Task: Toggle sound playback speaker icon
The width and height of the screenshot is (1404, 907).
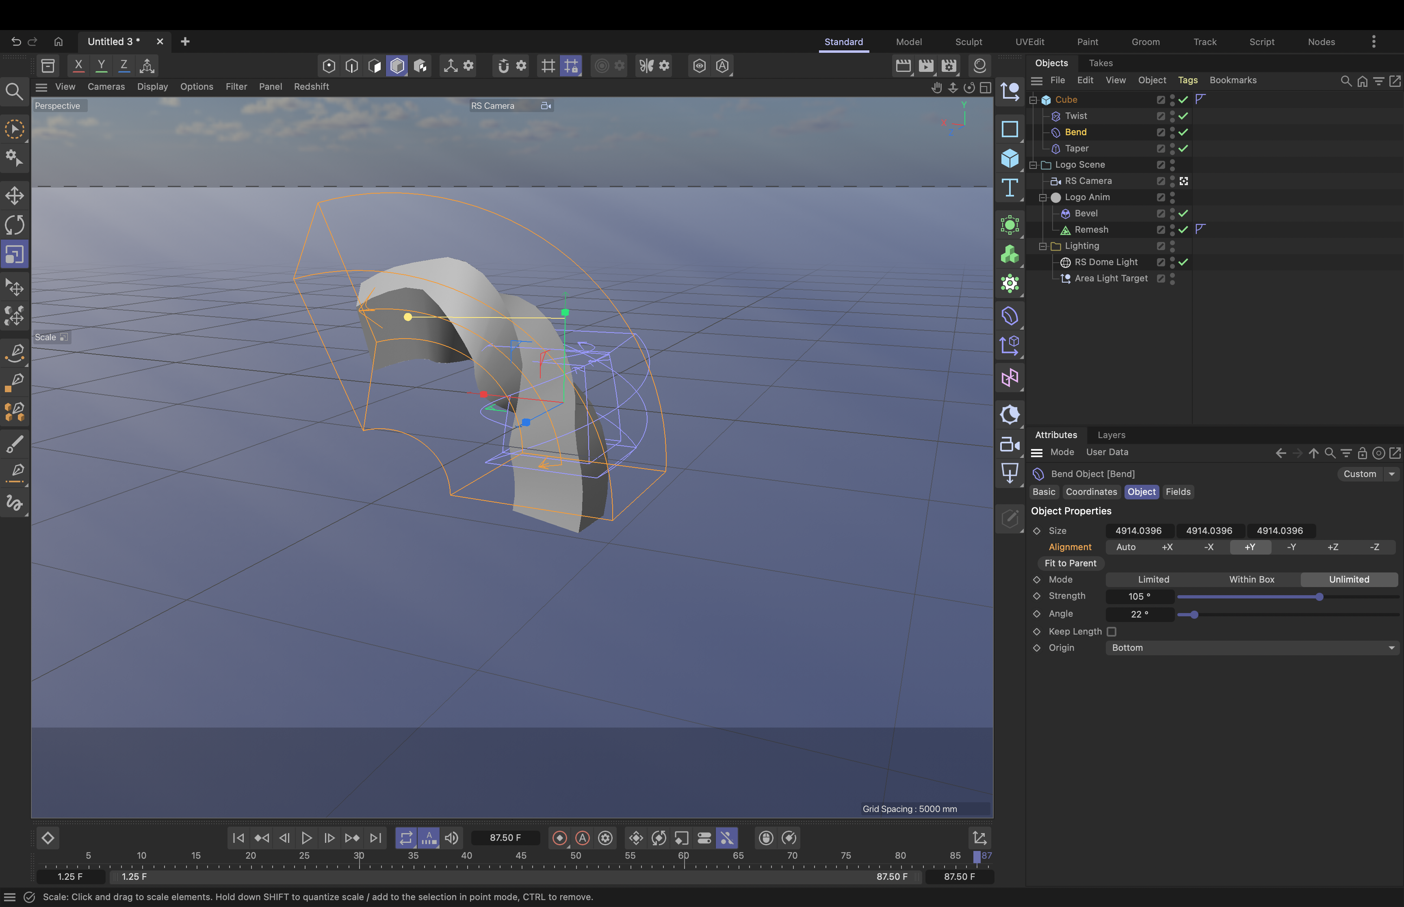Action: coord(451,838)
